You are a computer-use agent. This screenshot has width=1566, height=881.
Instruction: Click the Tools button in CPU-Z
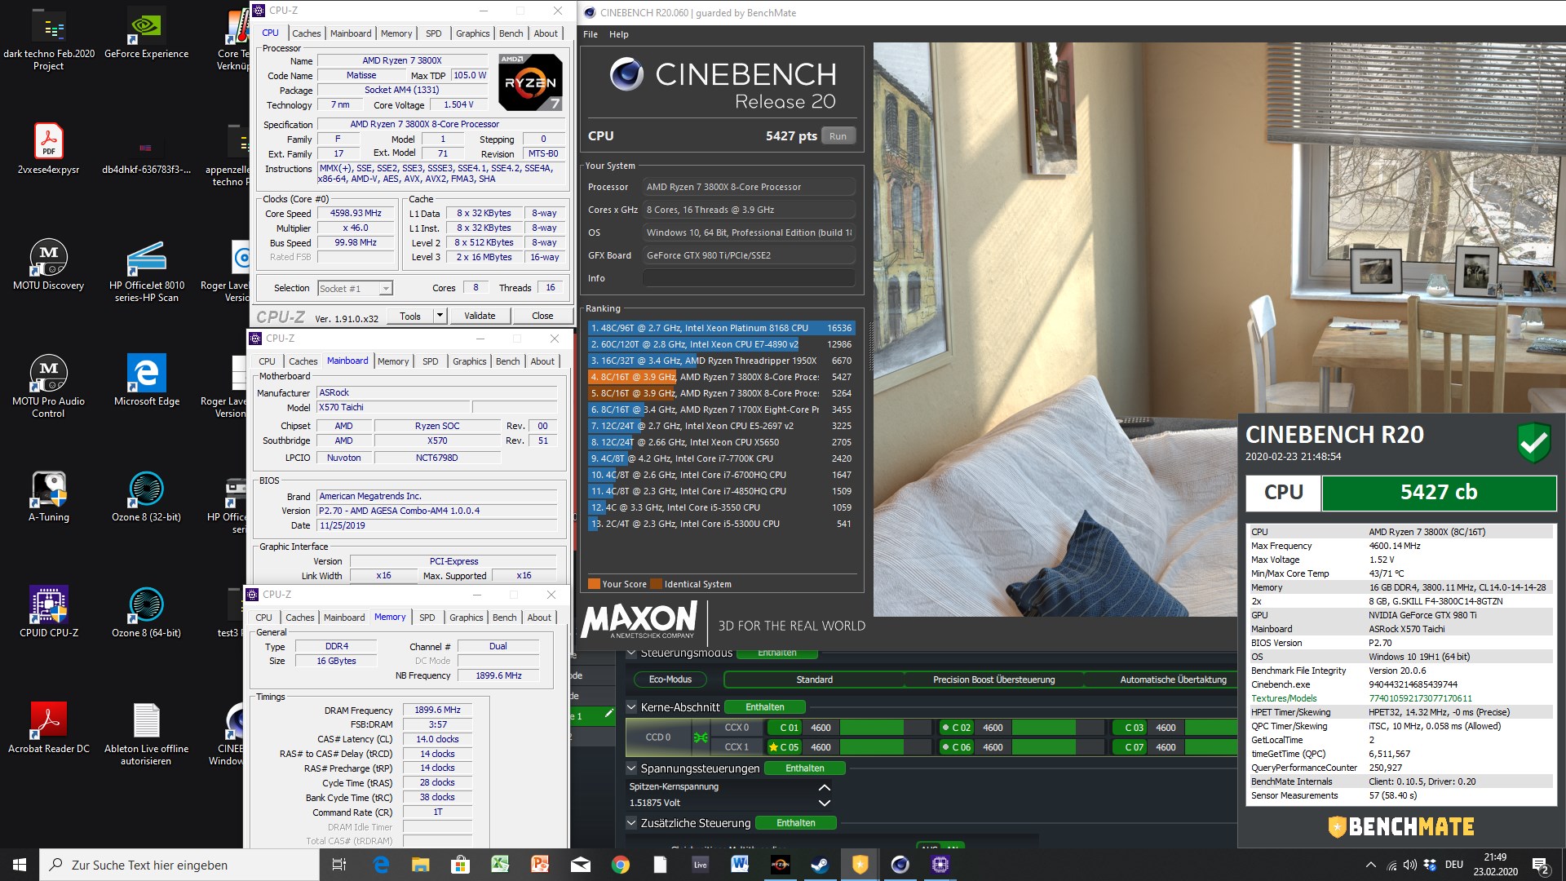click(410, 316)
